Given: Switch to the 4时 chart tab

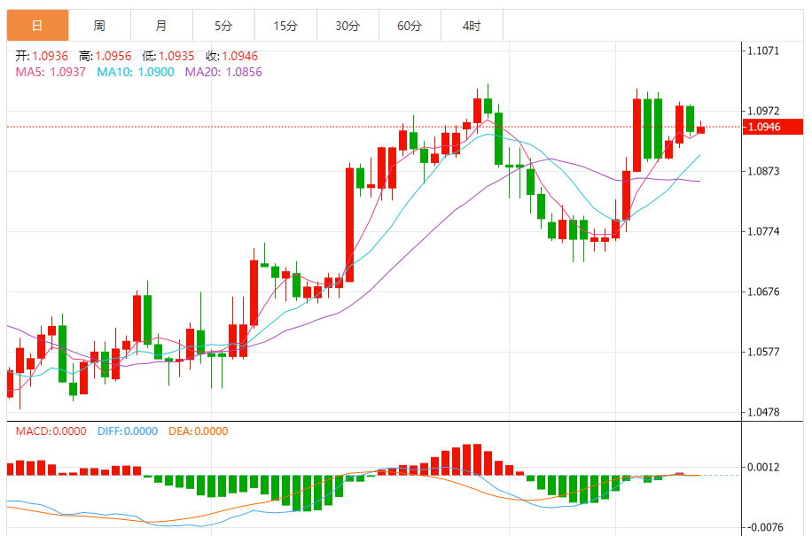Looking at the screenshot, I should click(x=472, y=27).
